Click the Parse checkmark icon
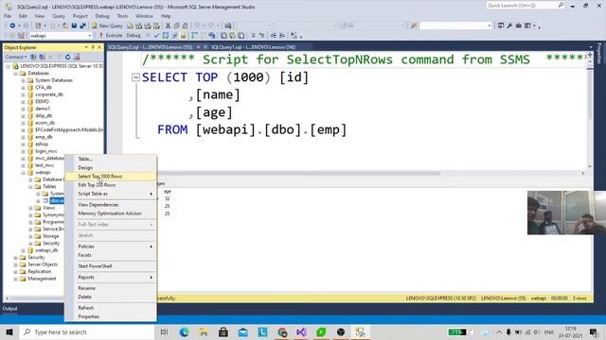Image resolution: width=606 pixels, height=340 pixels. 156,36
